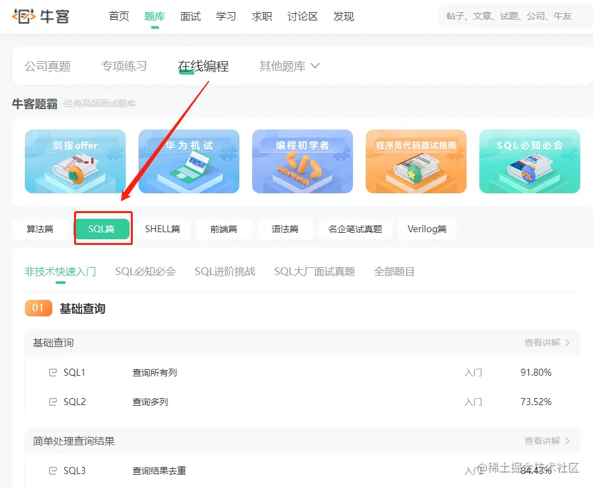The height and width of the screenshot is (488, 593).
Task: Open the SQL2 row link icon
Action: [53, 401]
